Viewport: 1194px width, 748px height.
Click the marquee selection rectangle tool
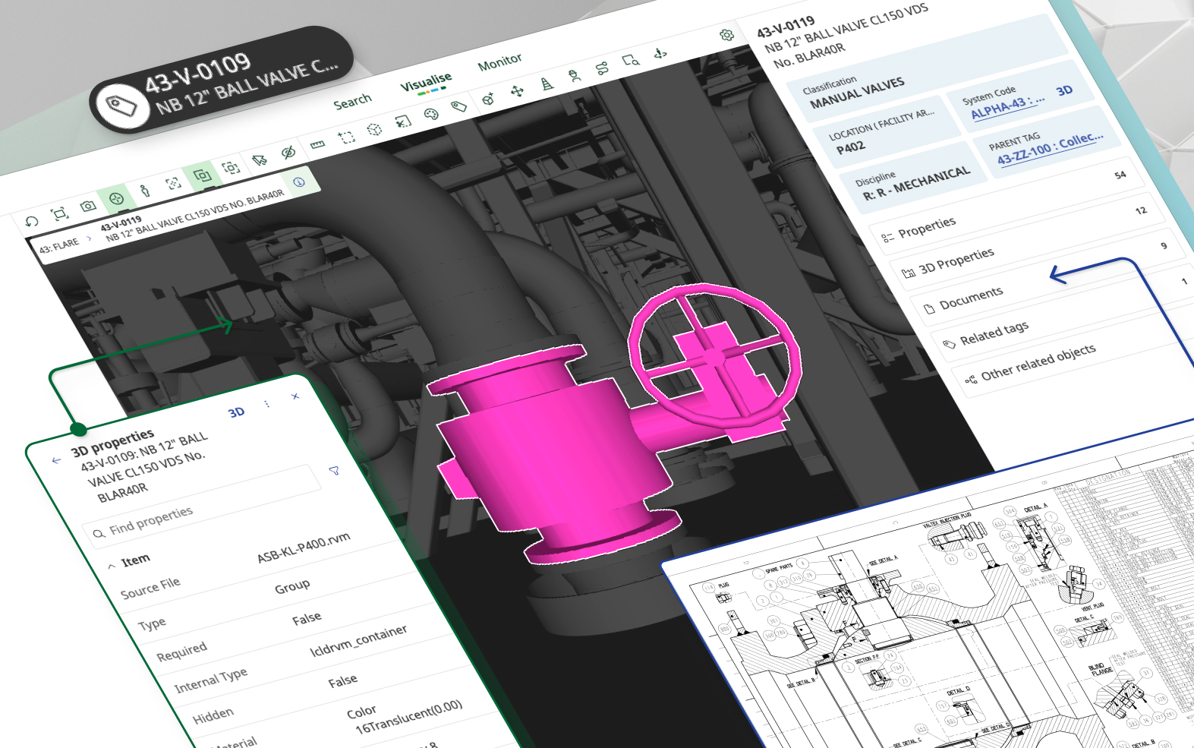346,137
